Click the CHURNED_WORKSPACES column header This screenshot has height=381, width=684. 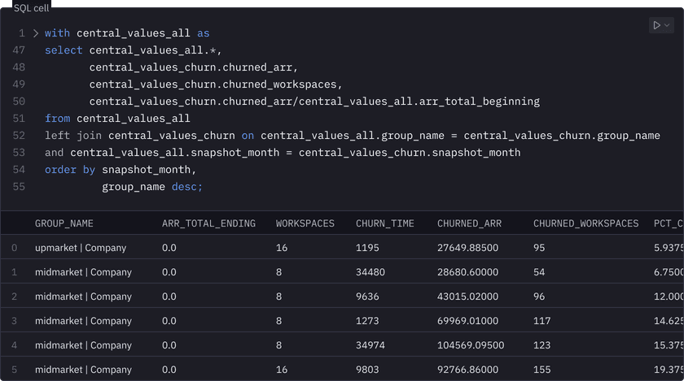(585, 223)
